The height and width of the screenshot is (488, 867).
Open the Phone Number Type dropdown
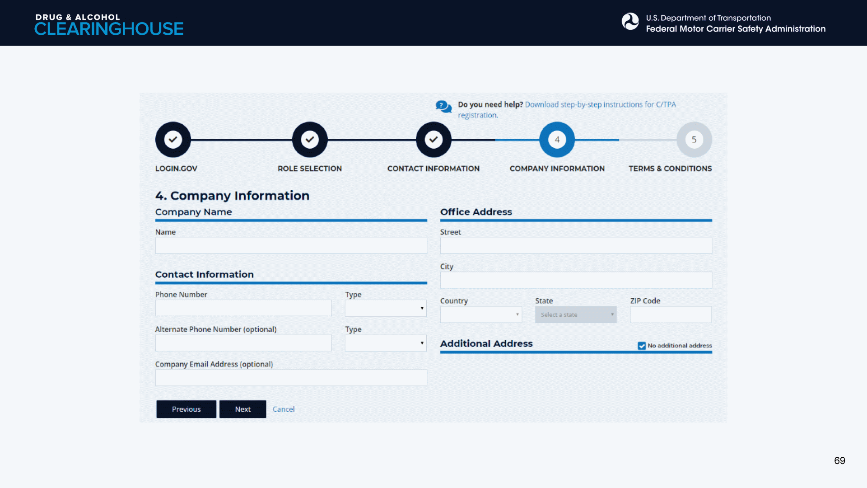click(386, 308)
